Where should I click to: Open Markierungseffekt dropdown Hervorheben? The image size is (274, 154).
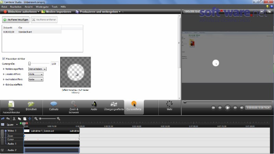click(x=37, y=69)
